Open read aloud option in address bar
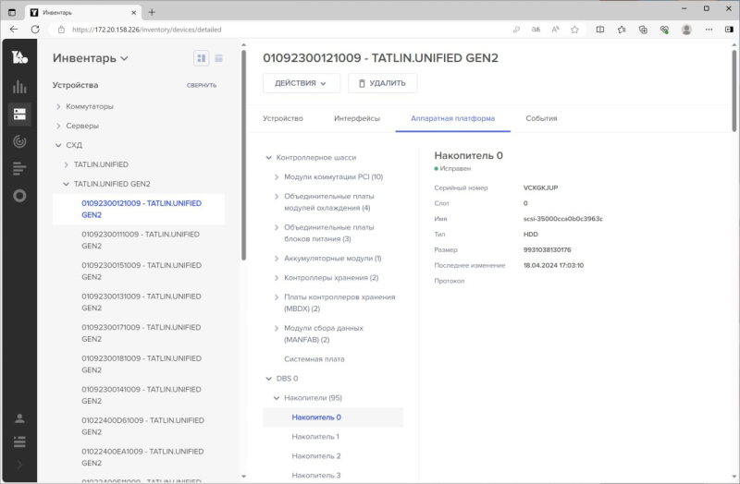This screenshot has height=484, width=740. tap(556, 30)
